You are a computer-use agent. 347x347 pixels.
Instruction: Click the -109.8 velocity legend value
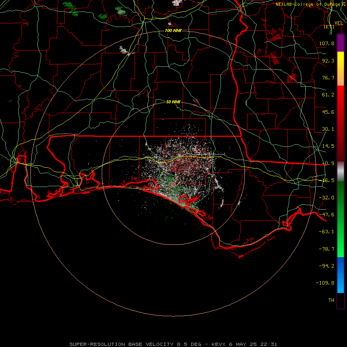pos(325,283)
